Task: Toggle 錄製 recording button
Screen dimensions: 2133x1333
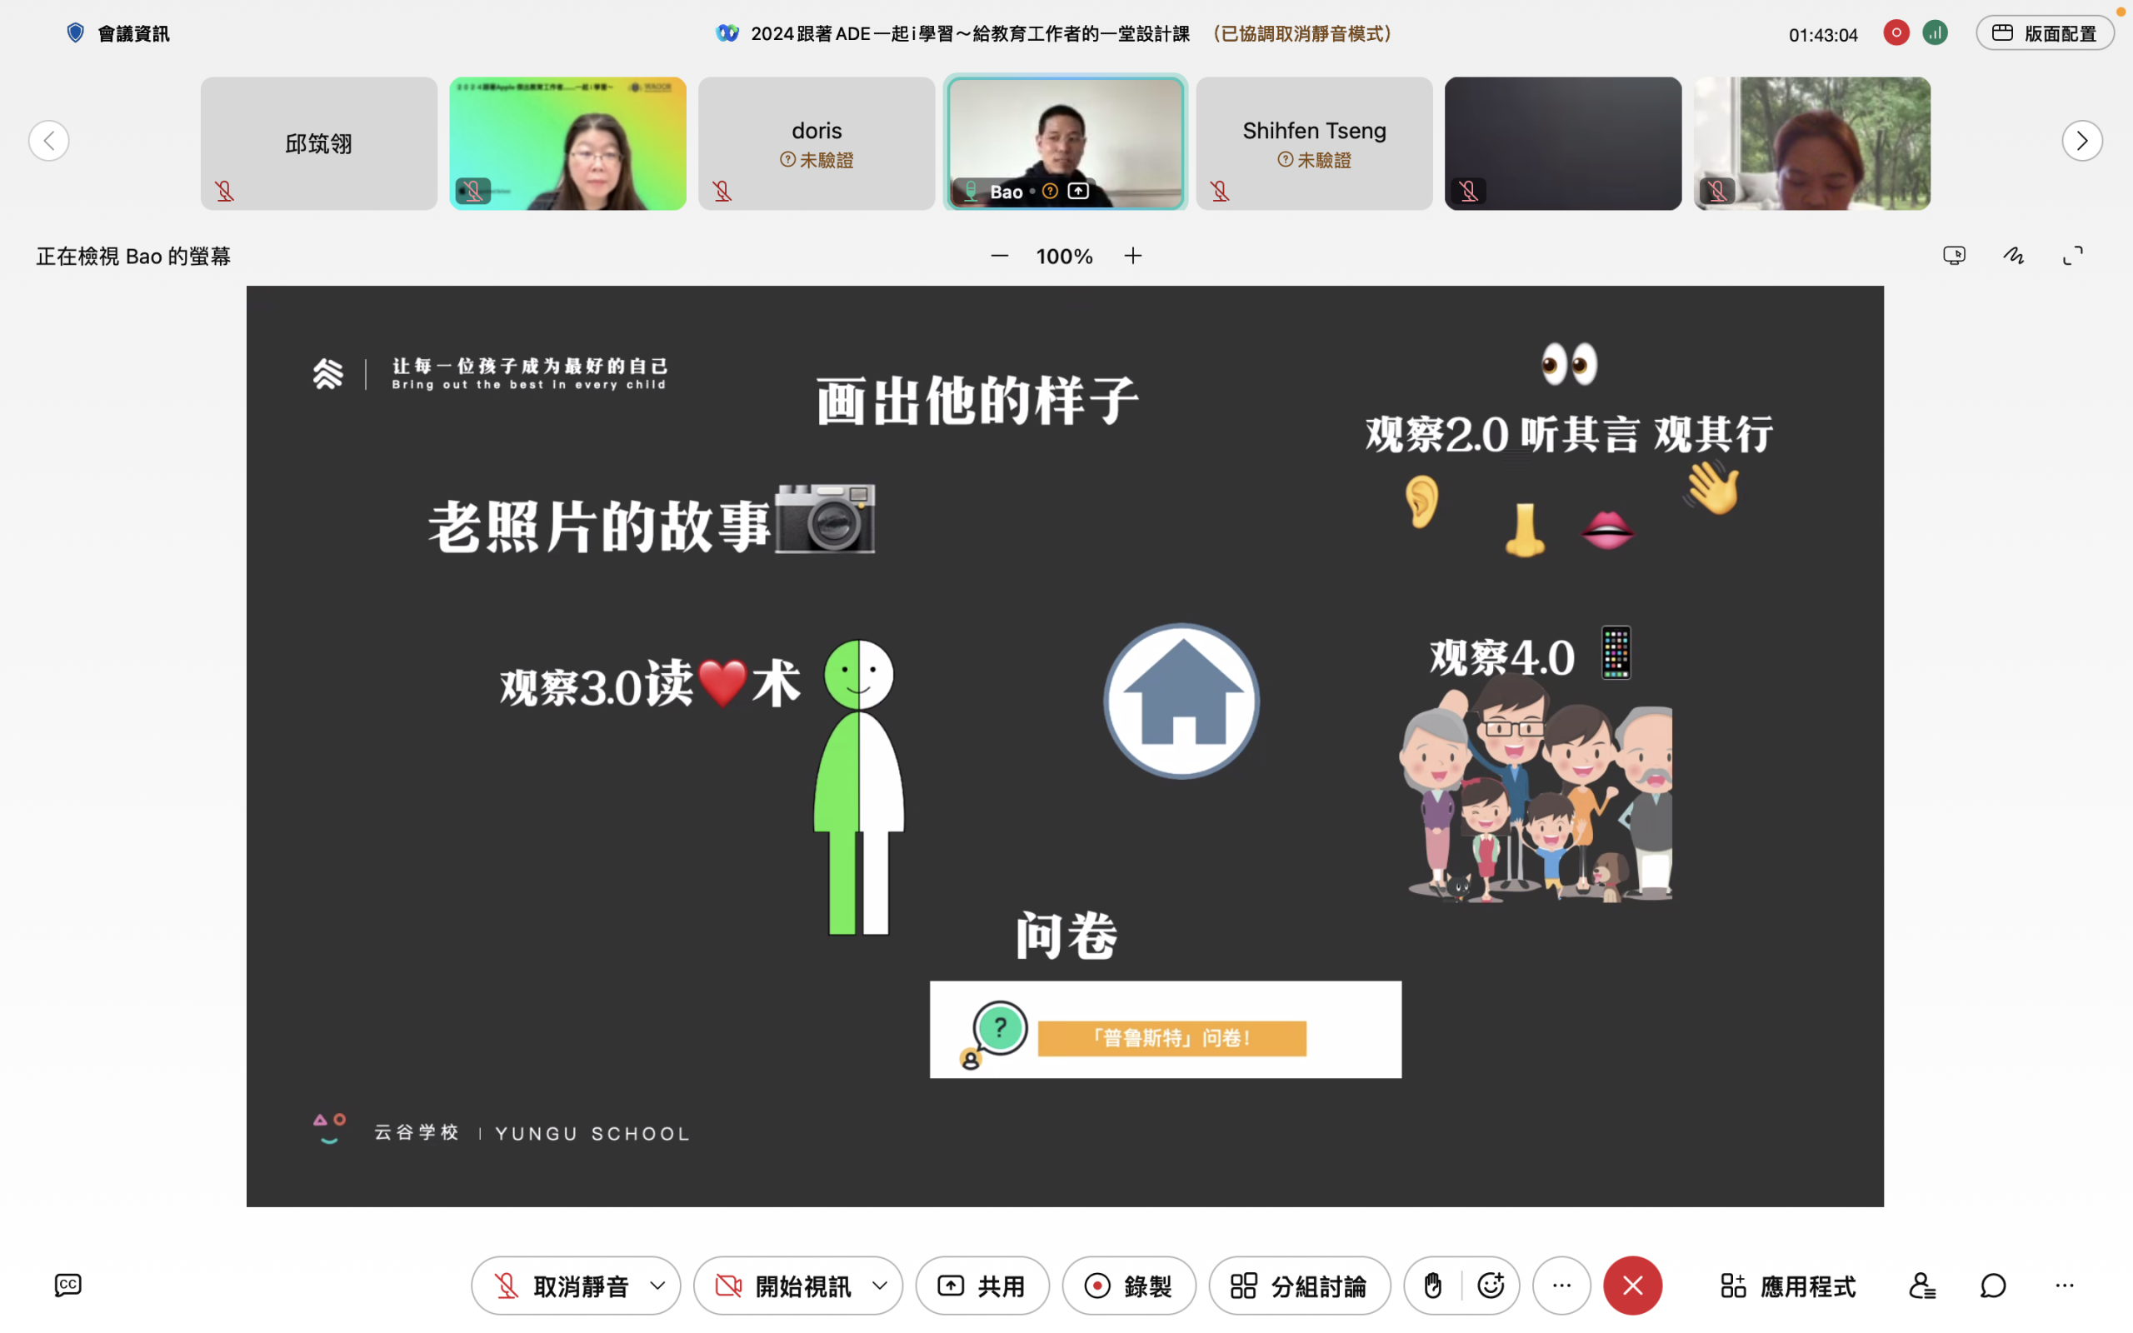Action: coord(1128,1286)
